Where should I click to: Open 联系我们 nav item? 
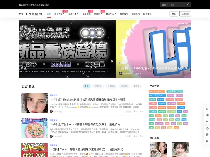(147, 14)
